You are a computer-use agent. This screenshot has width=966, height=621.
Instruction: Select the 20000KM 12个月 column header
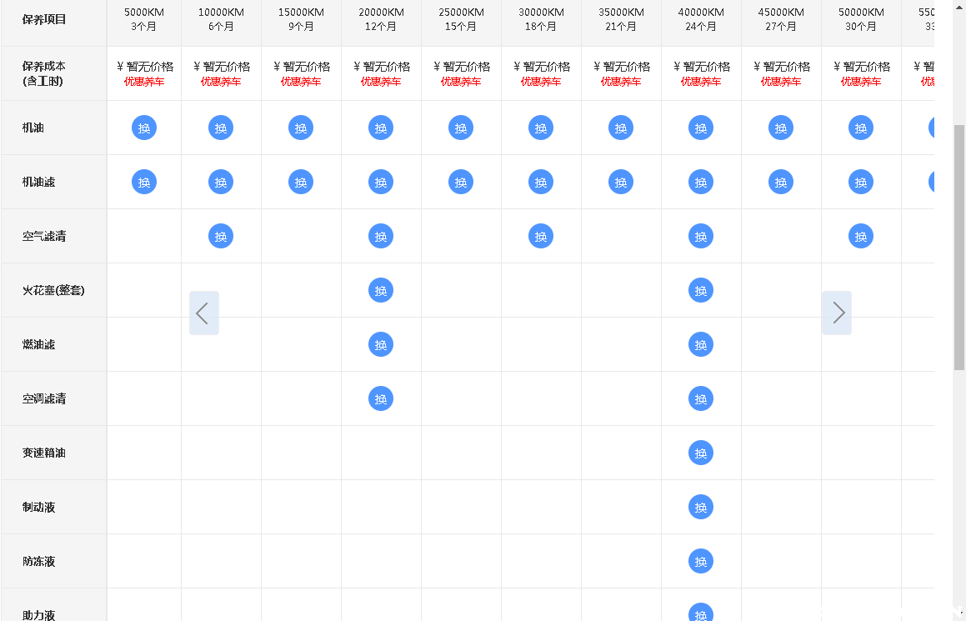[381, 19]
